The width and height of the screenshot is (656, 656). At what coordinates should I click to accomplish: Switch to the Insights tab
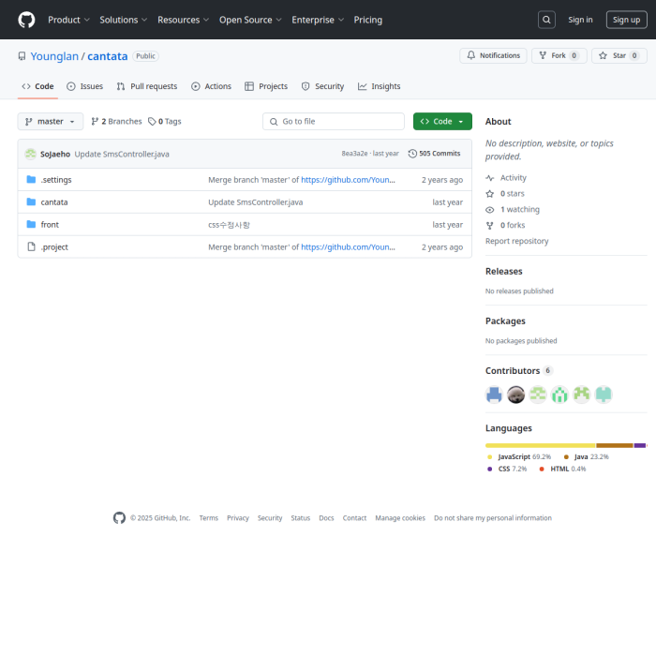[x=380, y=86]
